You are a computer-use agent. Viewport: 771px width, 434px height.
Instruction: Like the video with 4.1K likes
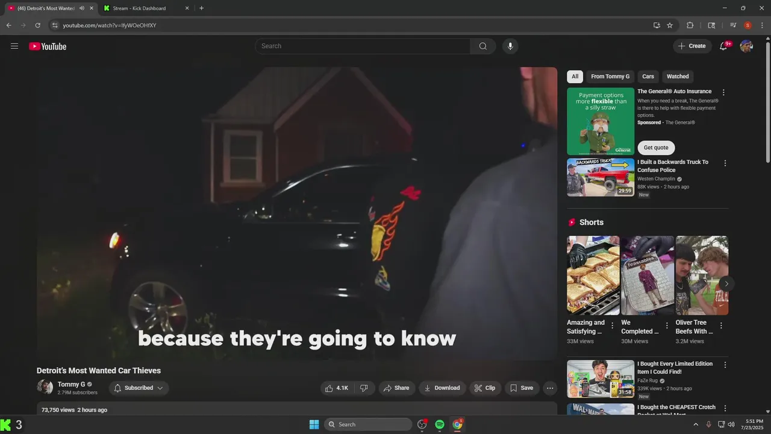coord(337,388)
